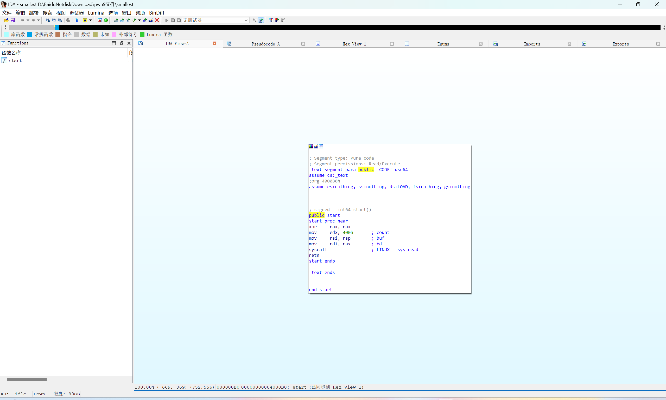Screen dimensions: 666x400
Task: Select the start function in list
Action: coord(15,61)
